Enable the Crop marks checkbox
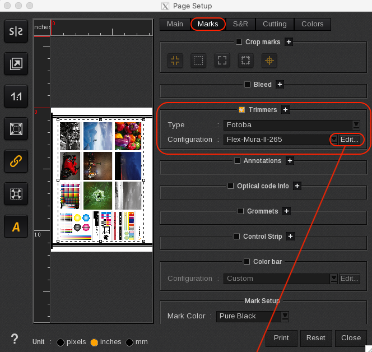 tap(239, 42)
